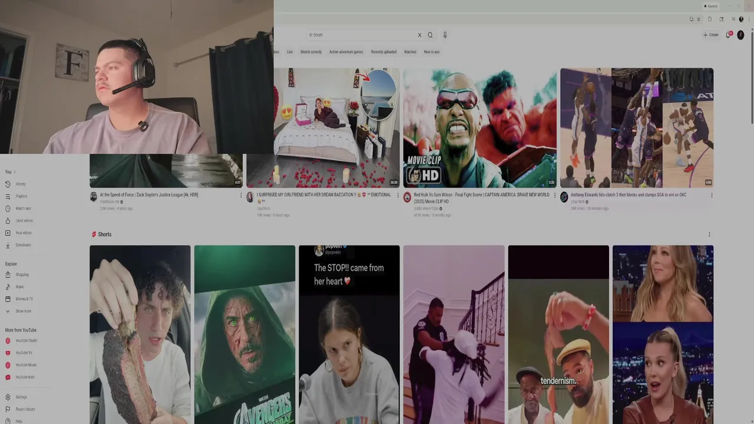Image resolution: width=754 pixels, height=424 pixels.
Task: Open I Surprised My Girlfriend title link
Action: [323, 197]
